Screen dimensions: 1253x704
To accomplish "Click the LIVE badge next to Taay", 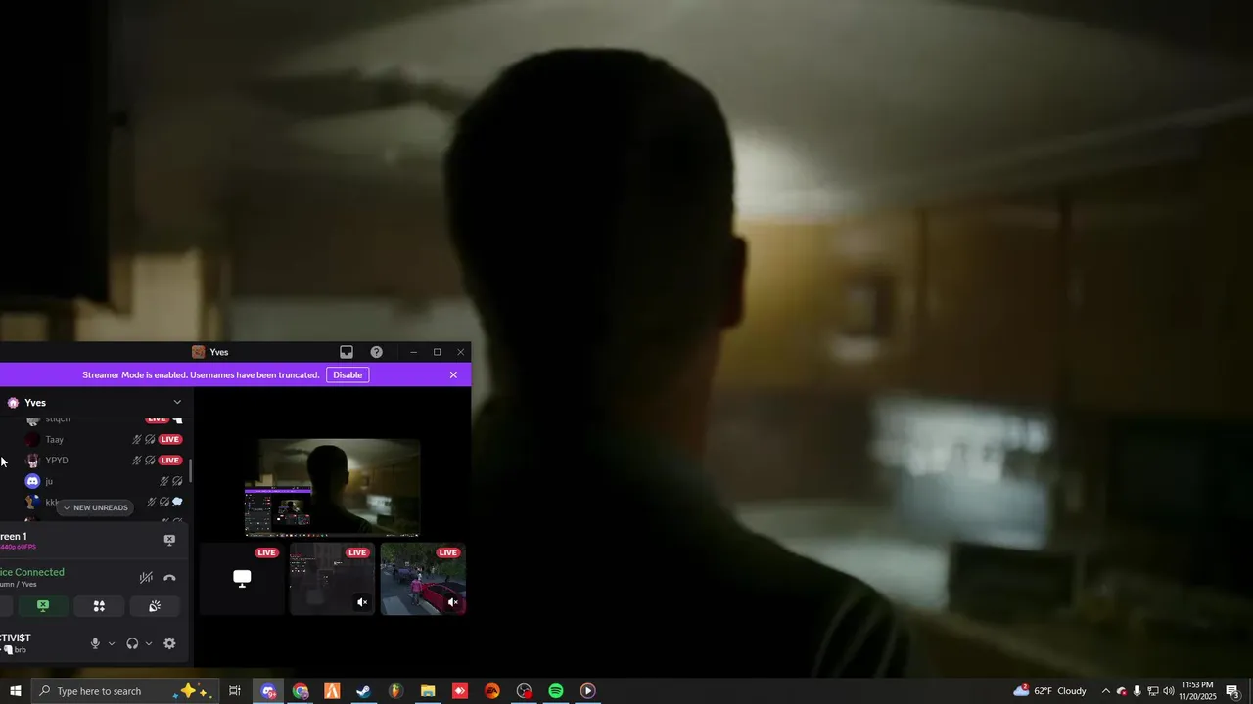I will tap(171, 440).
